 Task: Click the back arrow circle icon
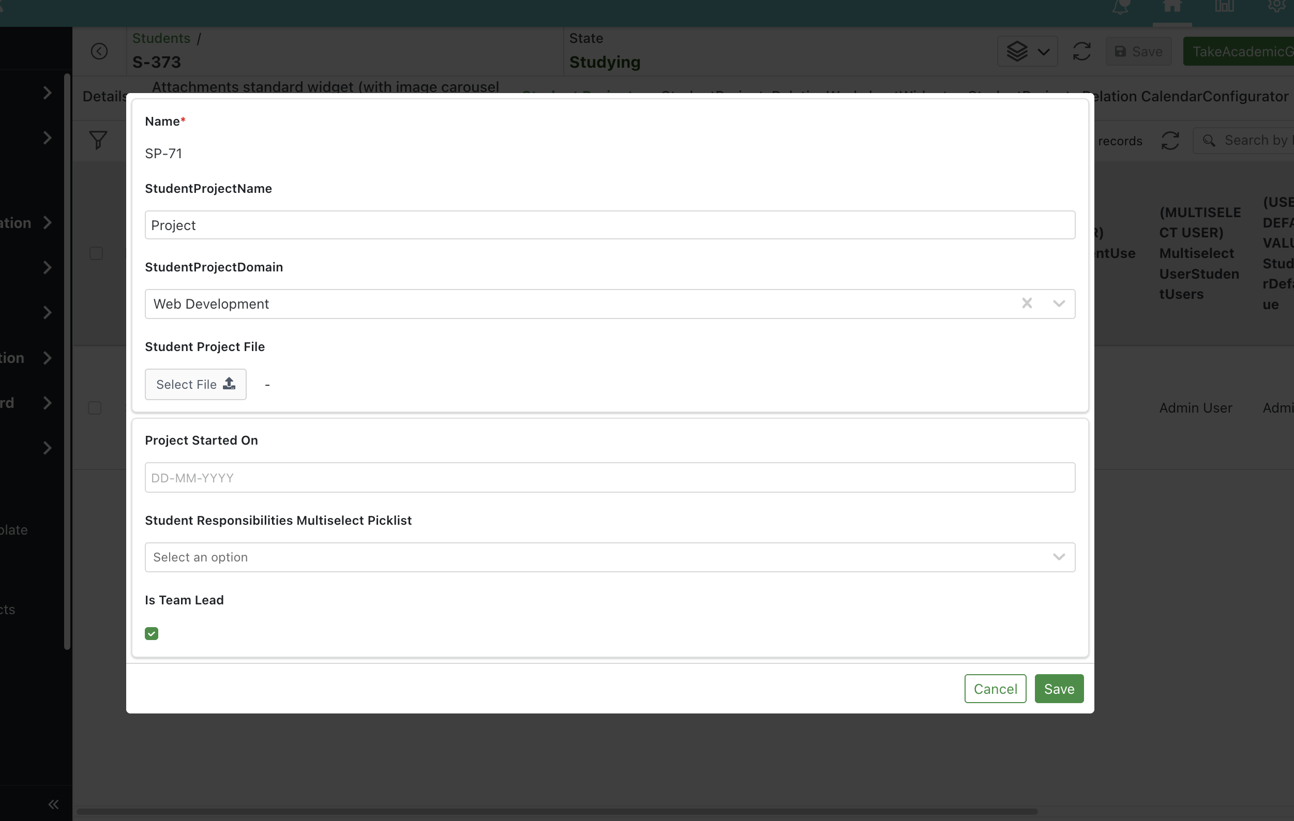coord(99,51)
